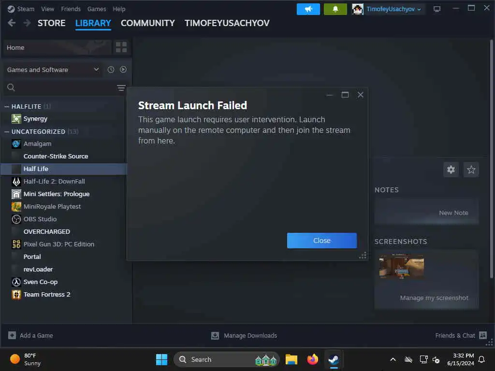Launch Firefox from the taskbar
The height and width of the screenshot is (371, 495).
pos(313,359)
